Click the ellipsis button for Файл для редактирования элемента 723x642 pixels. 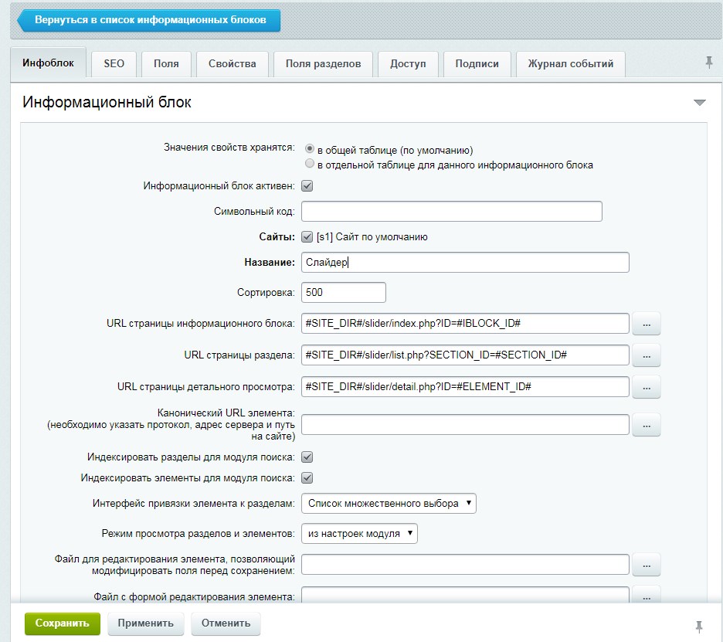pos(647,566)
